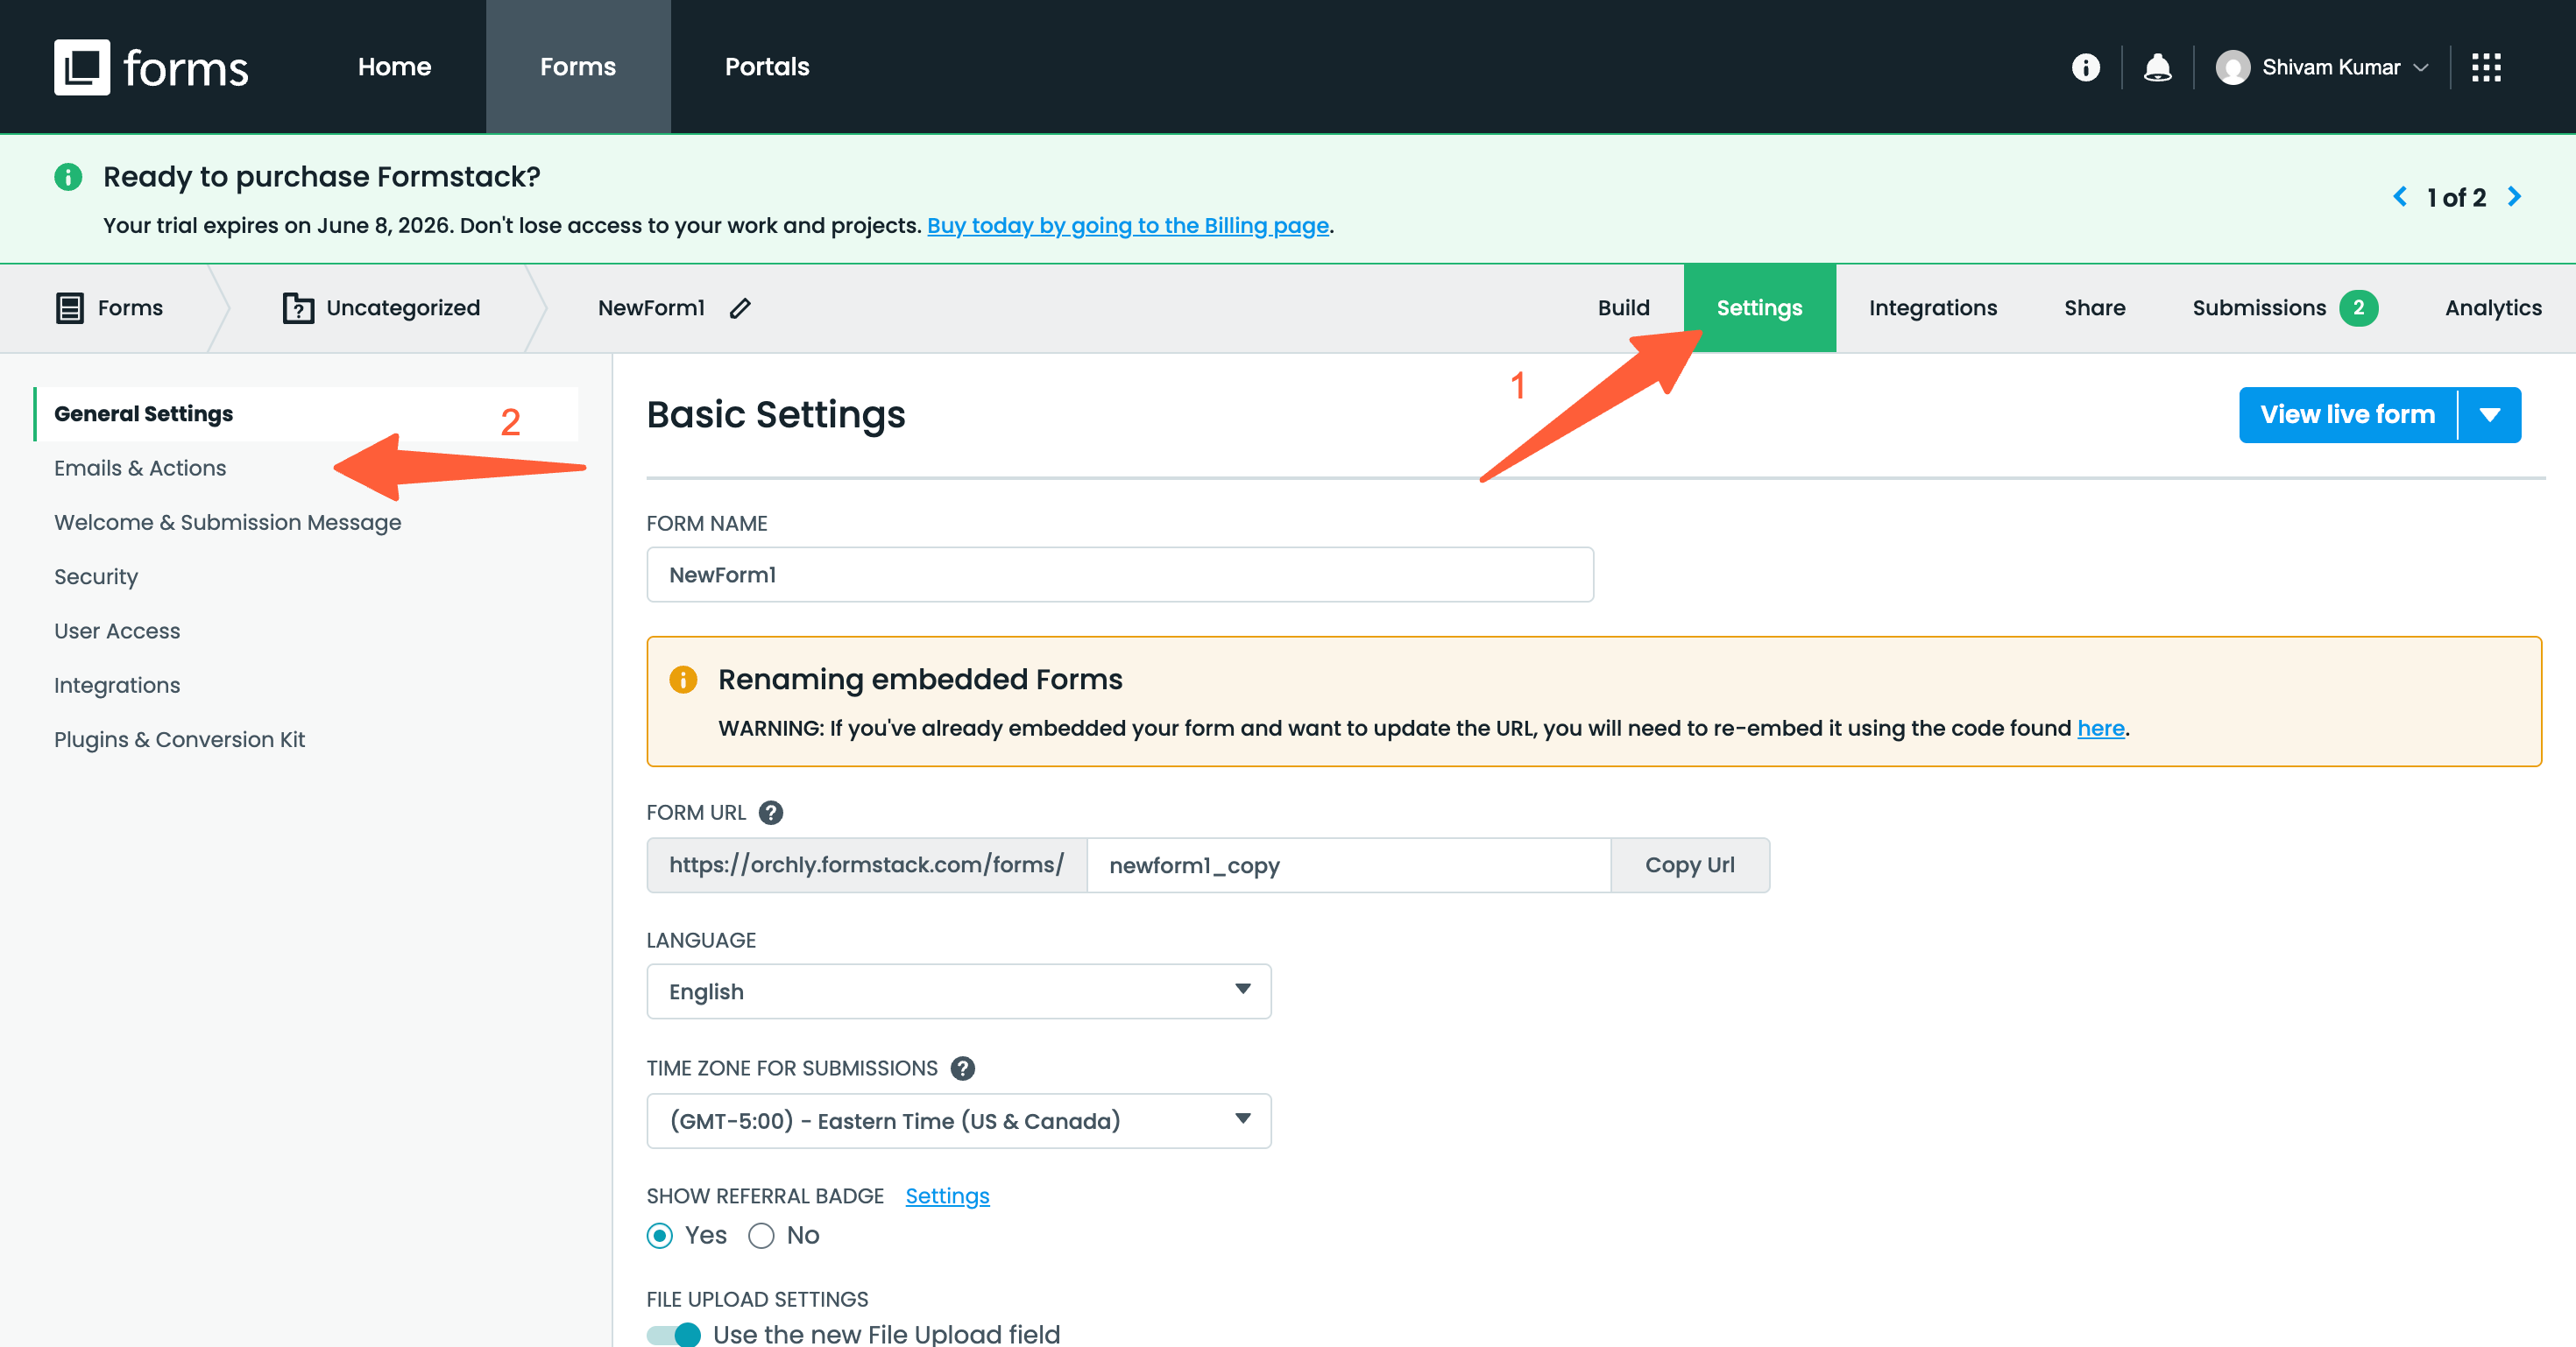Go to previous banner message arrow
Image resolution: width=2576 pixels, height=1347 pixels.
2399,197
